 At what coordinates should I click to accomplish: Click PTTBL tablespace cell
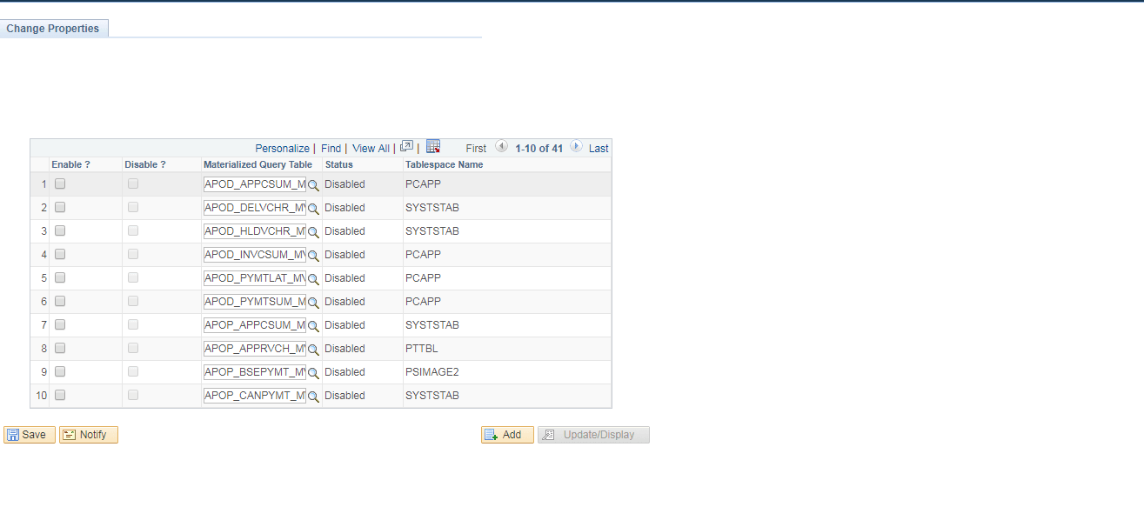pyautogui.click(x=421, y=349)
